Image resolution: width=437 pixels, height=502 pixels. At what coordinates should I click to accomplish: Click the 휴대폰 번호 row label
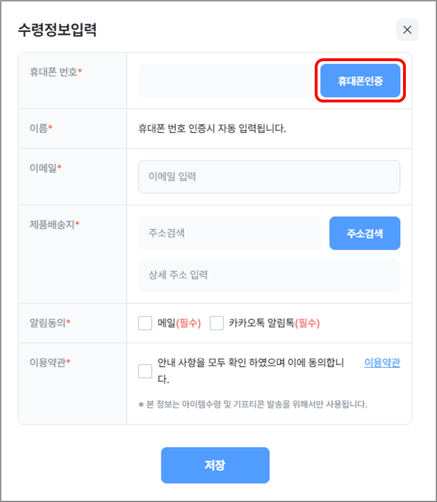pos(55,72)
